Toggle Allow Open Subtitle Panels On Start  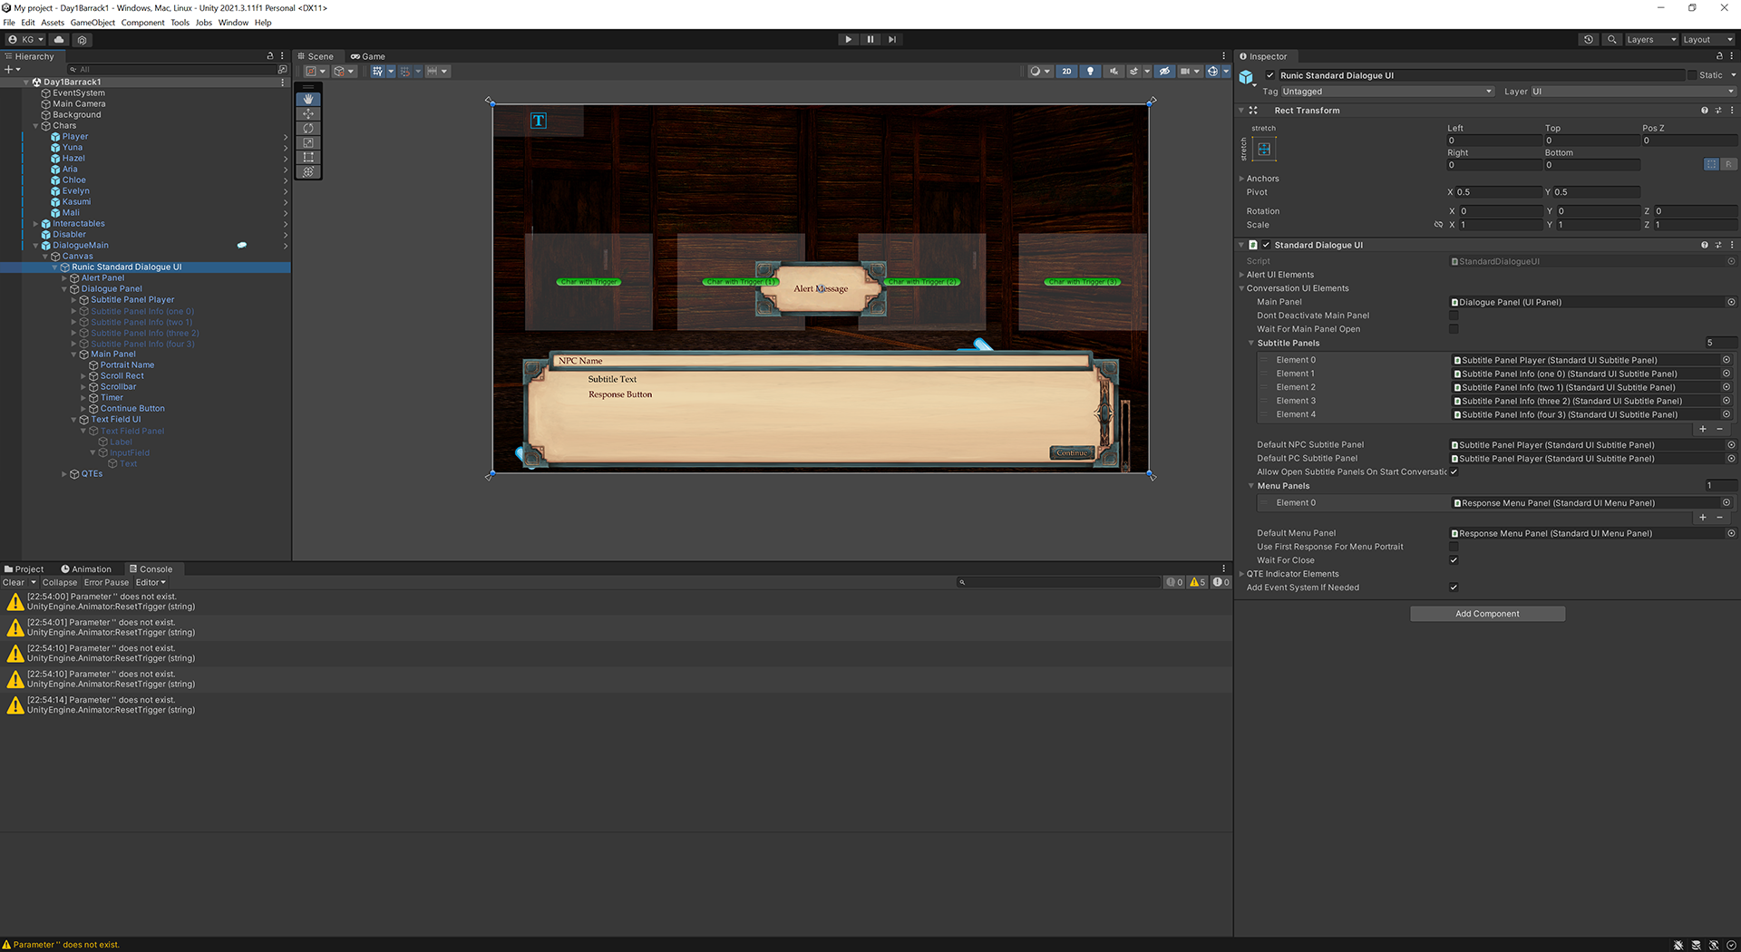[x=1454, y=471]
